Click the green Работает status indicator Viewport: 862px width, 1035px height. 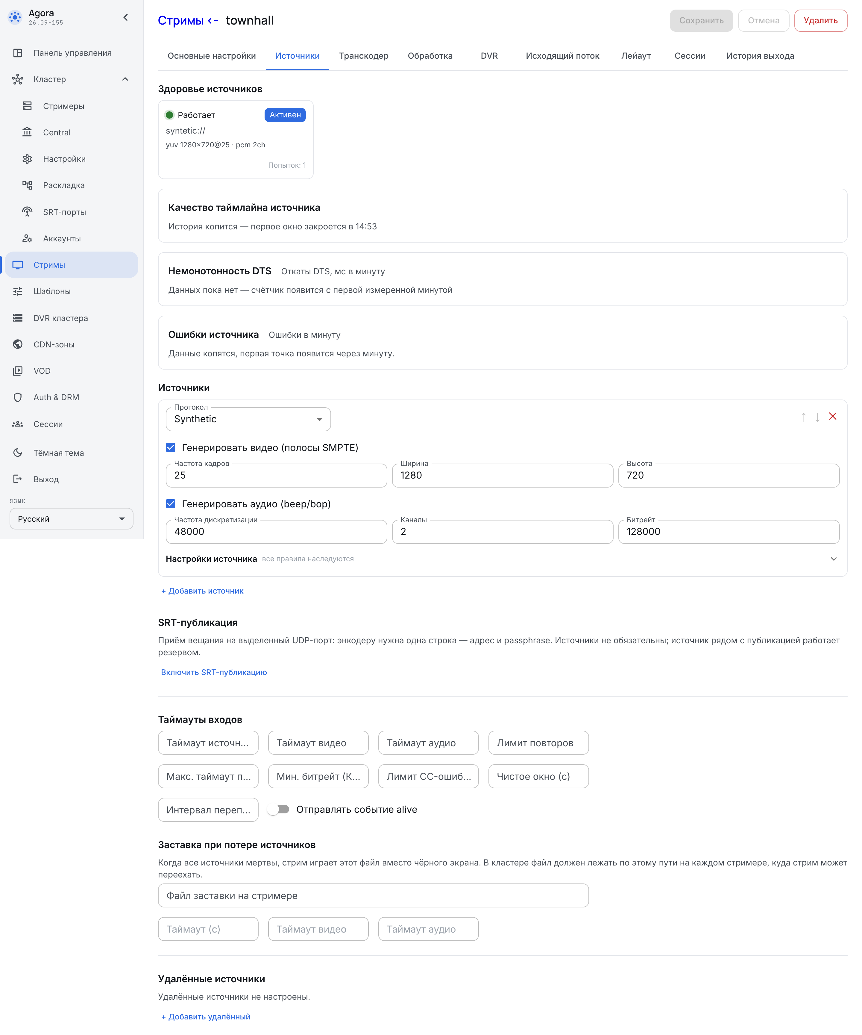click(169, 115)
